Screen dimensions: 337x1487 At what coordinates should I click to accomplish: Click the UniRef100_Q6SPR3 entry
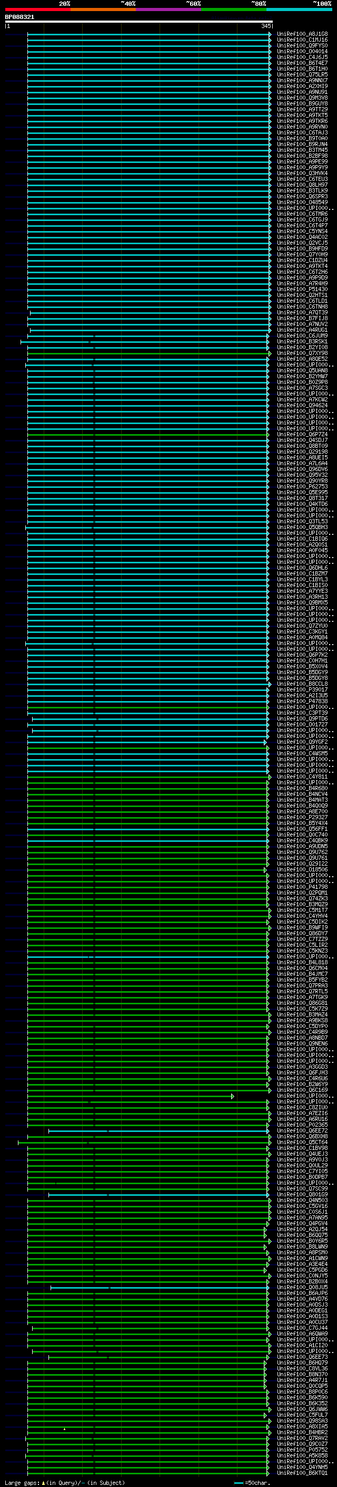tap(302, 197)
